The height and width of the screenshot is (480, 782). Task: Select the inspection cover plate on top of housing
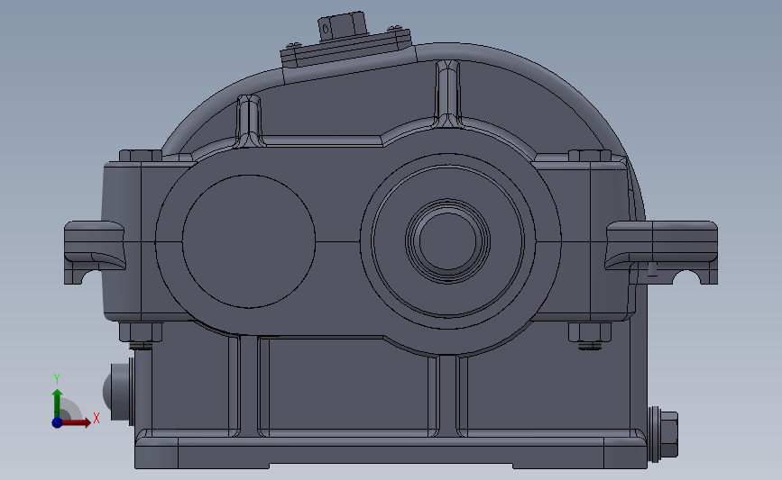[346, 49]
